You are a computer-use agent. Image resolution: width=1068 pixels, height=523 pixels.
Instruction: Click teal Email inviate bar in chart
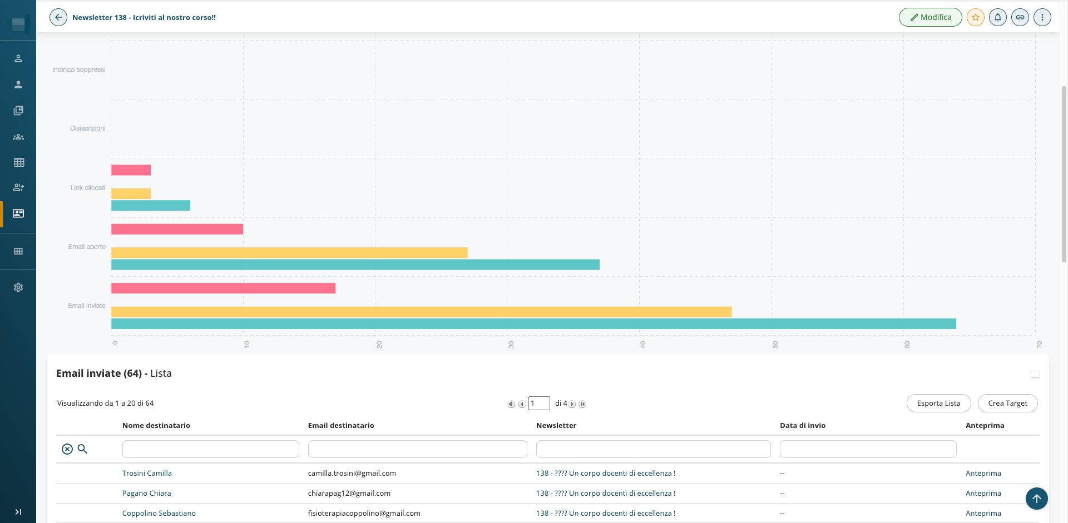tap(533, 323)
